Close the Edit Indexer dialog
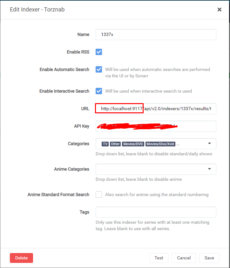This screenshot has height=268, width=230. point(219,10)
